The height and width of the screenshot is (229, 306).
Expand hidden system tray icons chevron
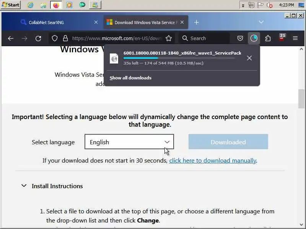243,5
